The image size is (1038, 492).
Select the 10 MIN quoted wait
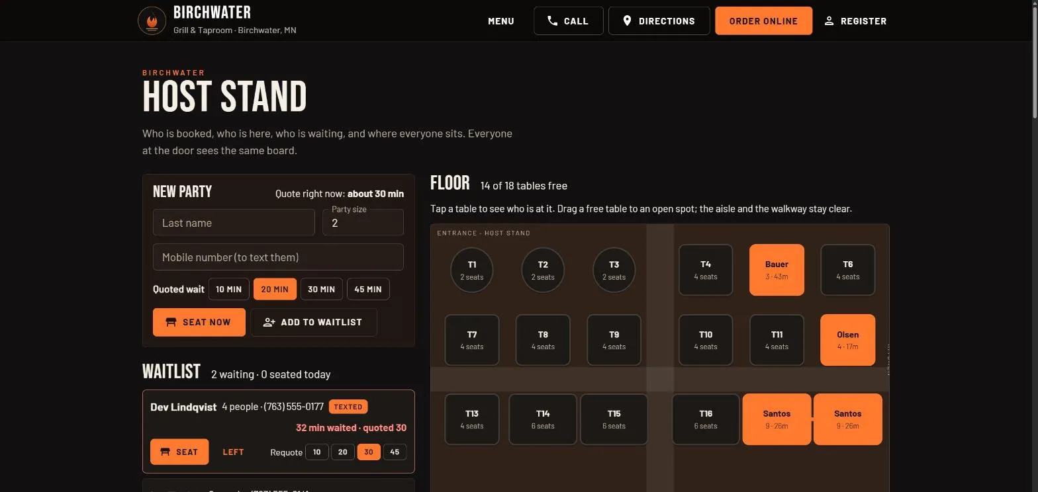pos(229,289)
